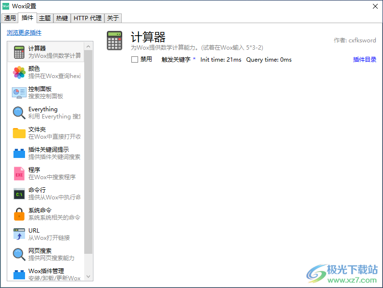Image resolution: width=383 pixels, height=288 pixels.
Task: Switch to the 通用 tab
Action: point(10,18)
